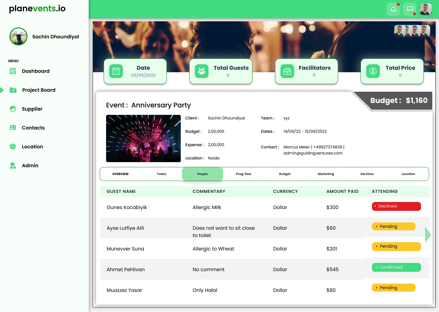Click the Sachin Dhoundiyal sidebar name
Image resolution: width=439 pixels, height=312 pixels.
coord(55,37)
